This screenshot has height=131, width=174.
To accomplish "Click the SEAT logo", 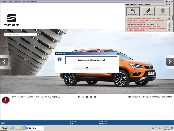I will 12,20.
